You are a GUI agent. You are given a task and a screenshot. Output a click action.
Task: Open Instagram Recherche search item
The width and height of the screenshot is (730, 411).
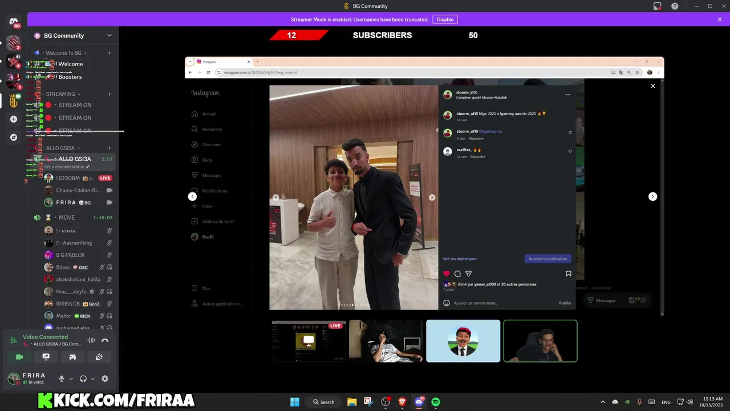[x=207, y=129]
